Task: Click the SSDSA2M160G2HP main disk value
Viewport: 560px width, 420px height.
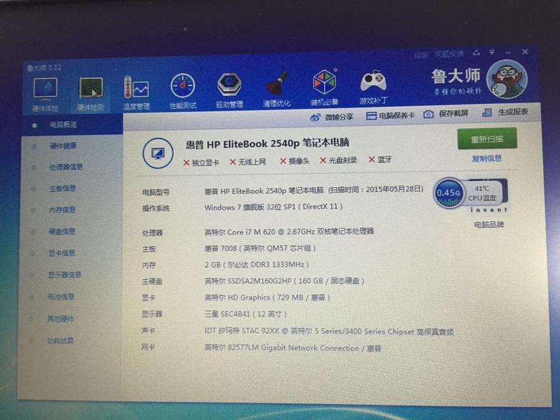Action: point(284,281)
